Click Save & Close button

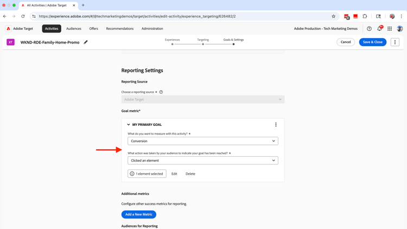click(373, 42)
